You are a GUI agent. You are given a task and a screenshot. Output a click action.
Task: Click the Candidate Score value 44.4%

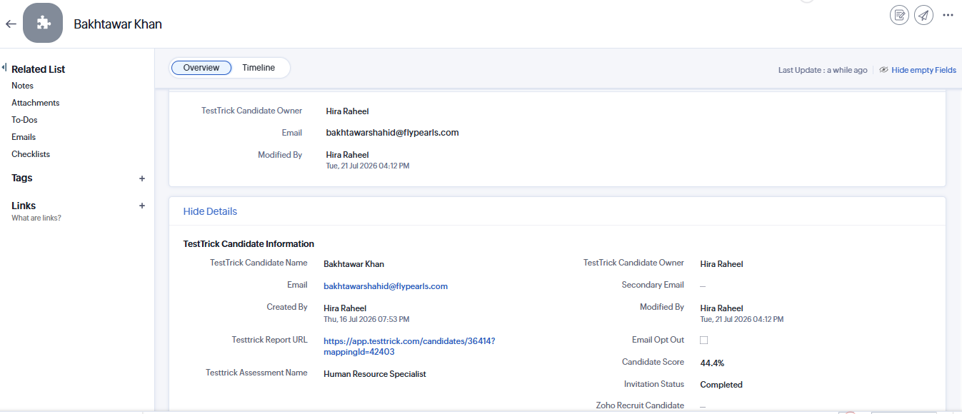click(712, 363)
